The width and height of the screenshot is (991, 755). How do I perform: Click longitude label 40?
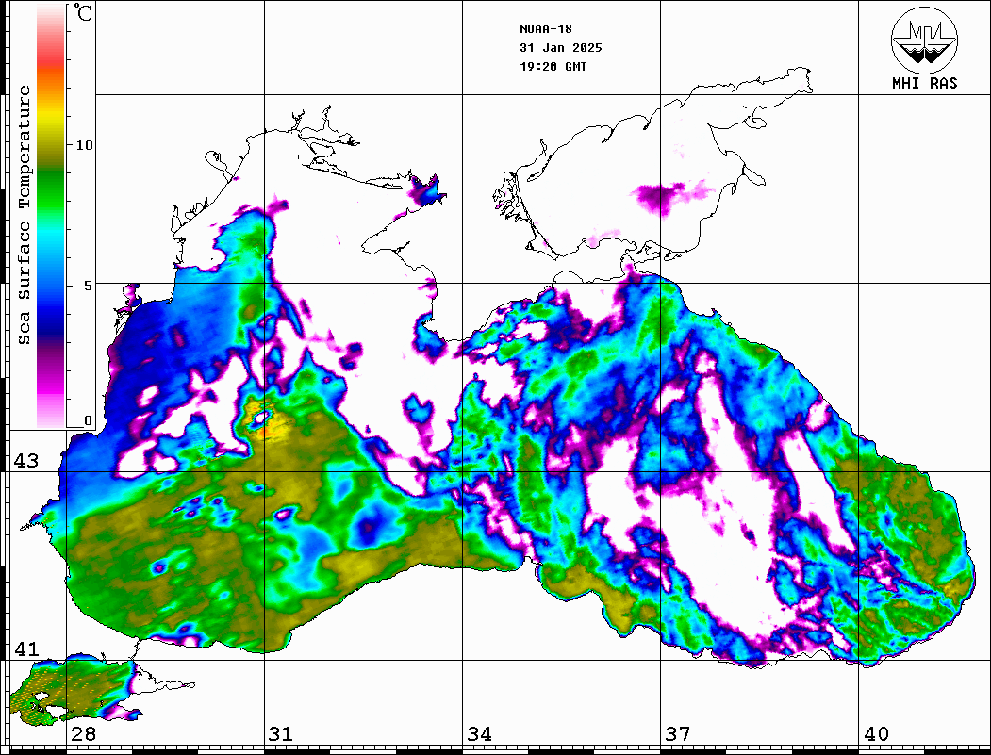(876, 734)
